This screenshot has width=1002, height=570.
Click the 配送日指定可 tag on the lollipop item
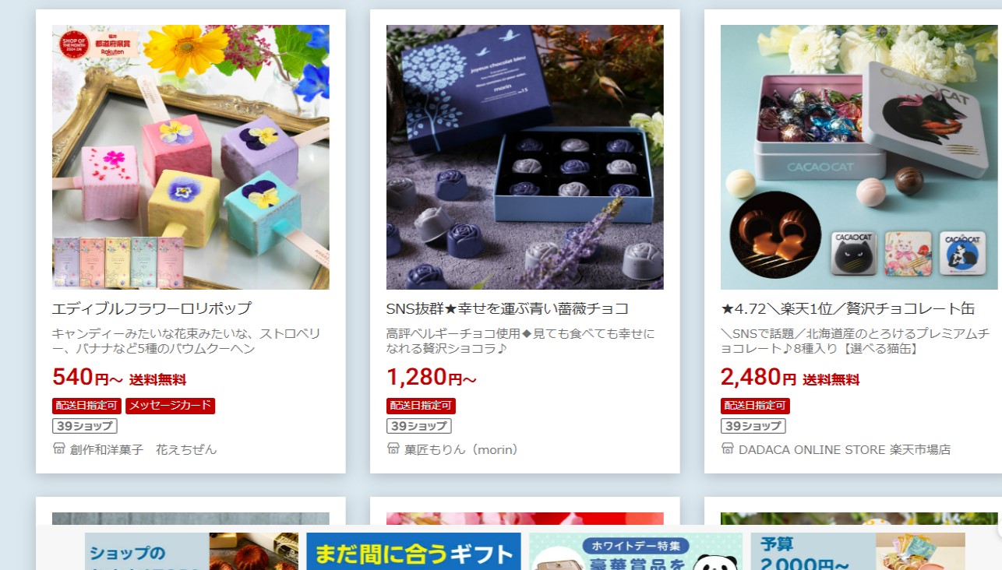pyautogui.click(x=87, y=406)
